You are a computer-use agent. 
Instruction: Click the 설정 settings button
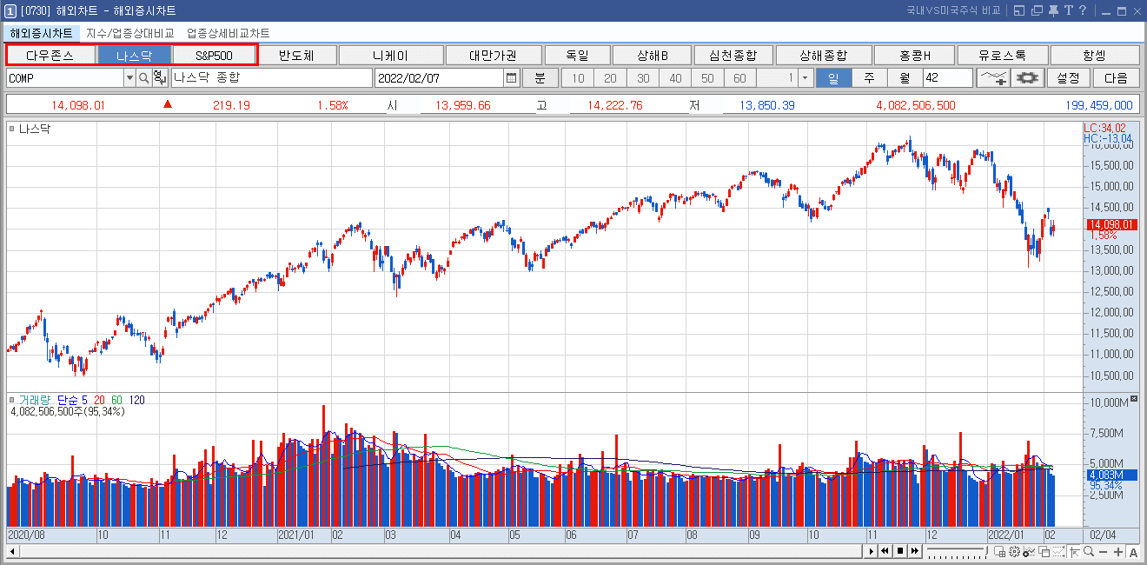pyautogui.click(x=1068, y=78)
